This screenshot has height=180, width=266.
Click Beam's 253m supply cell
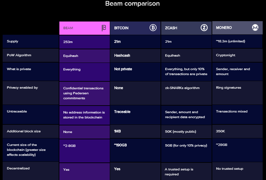pos(68,42)
